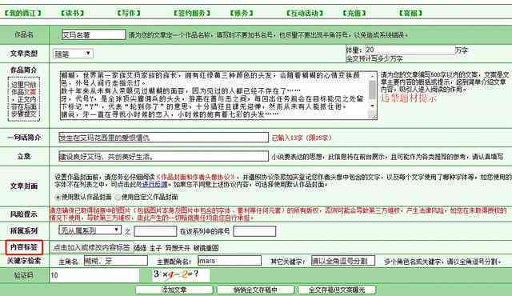Click the 一句话简介 input field
Viewport: 512px width, 296px height.
pyautogui.click(x=163, y=138)
